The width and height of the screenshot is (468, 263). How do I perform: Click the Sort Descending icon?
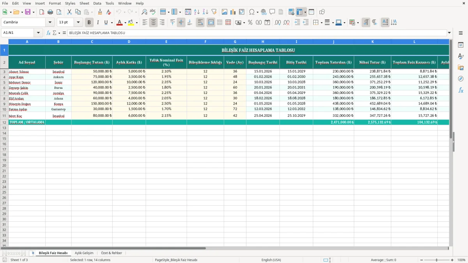pyautogui.click(x=205, y=12)
